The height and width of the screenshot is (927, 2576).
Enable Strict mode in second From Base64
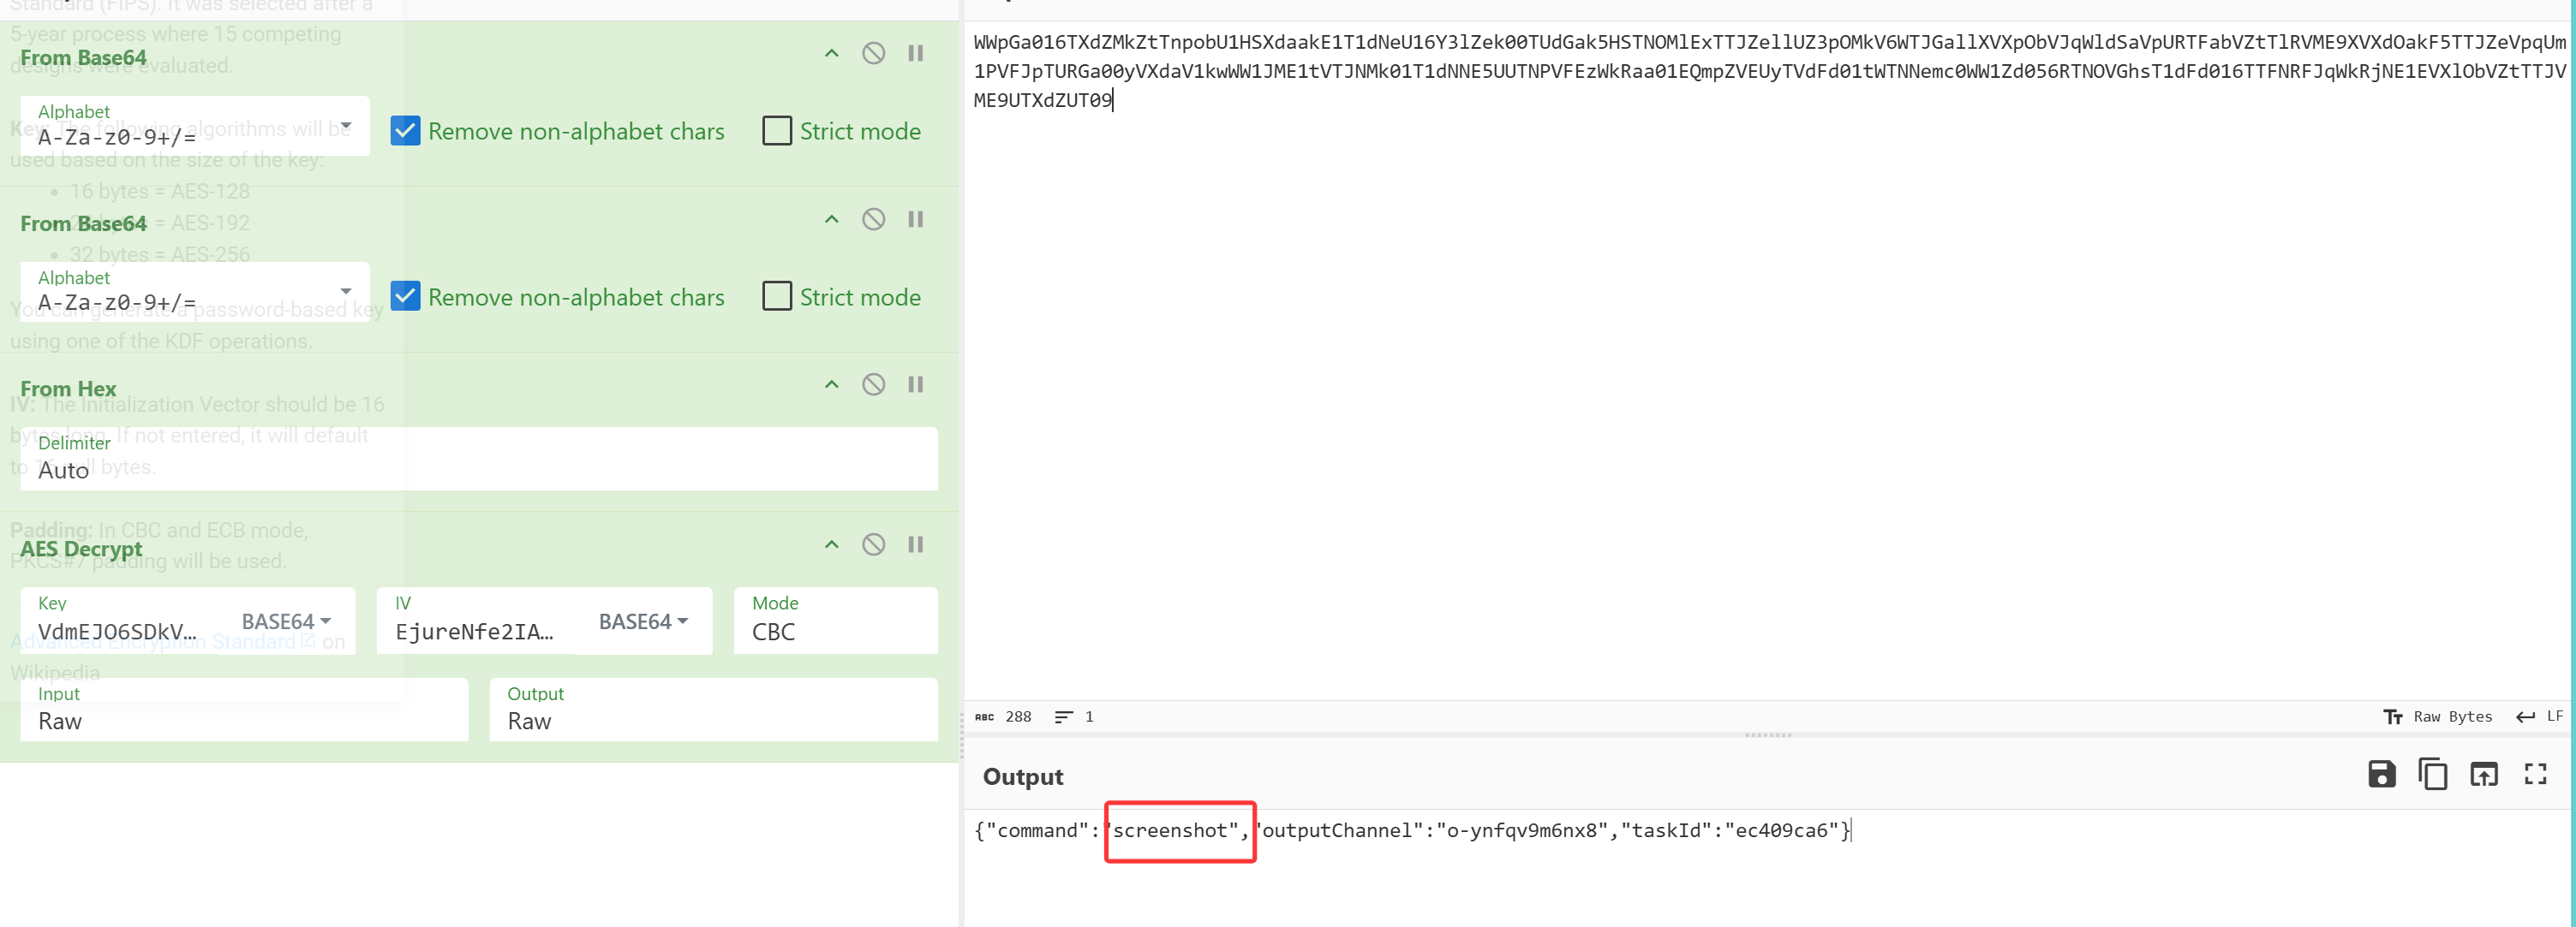click(777, 297)
